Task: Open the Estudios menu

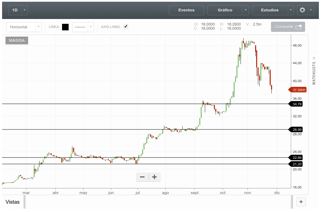Action: pos(270,10)
